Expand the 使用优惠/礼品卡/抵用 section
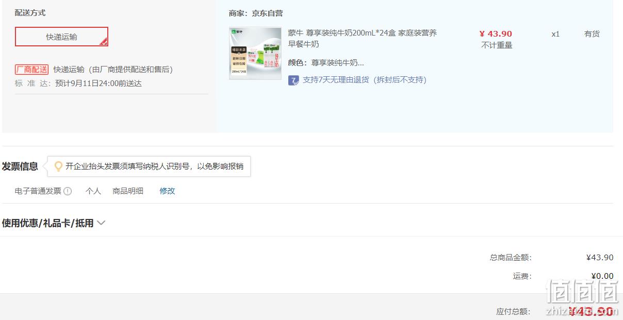 pos(54,223)
